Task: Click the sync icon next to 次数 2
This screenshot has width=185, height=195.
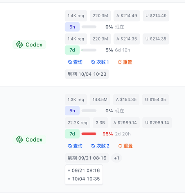Action: pos(93,146)
